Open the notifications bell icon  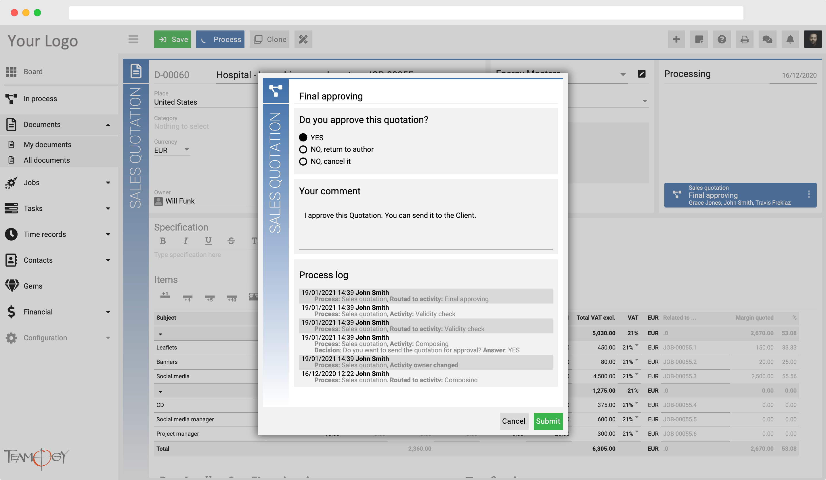[x=790, y=39]
